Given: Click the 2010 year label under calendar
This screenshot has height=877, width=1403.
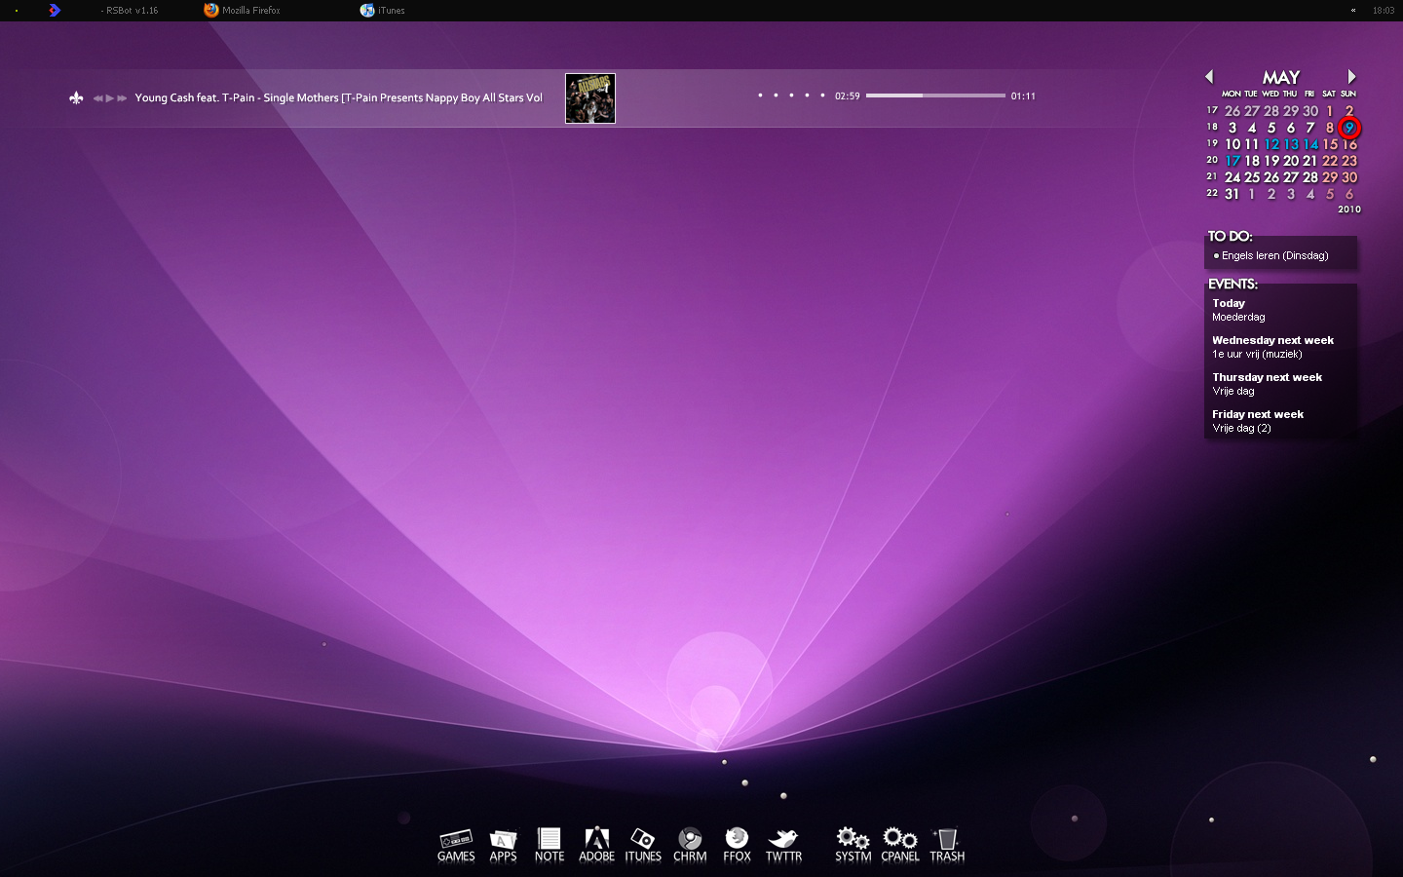Looking at the screenshot, I should (1349, 210).
